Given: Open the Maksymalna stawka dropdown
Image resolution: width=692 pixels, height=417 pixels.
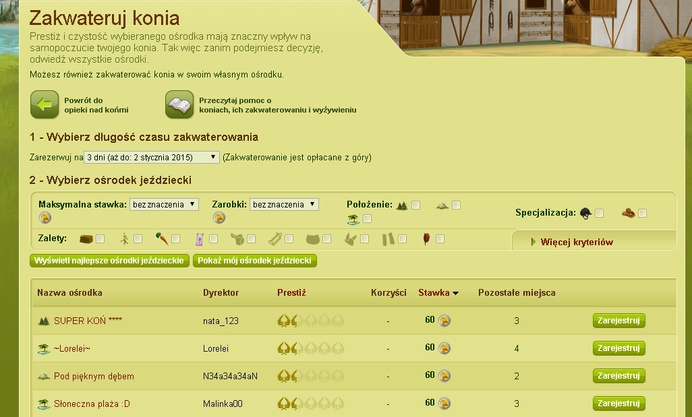Looking at the screenshot, I should pos(164,205).
